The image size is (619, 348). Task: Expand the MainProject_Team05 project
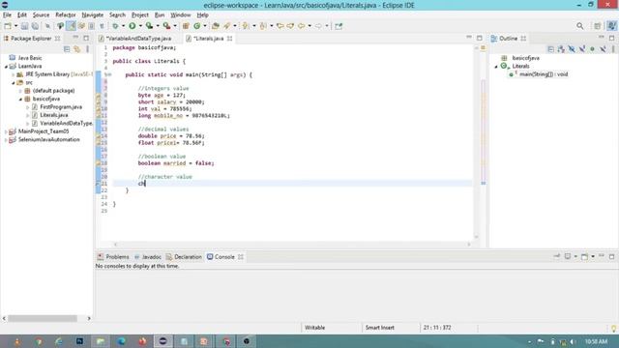point(6,131)
